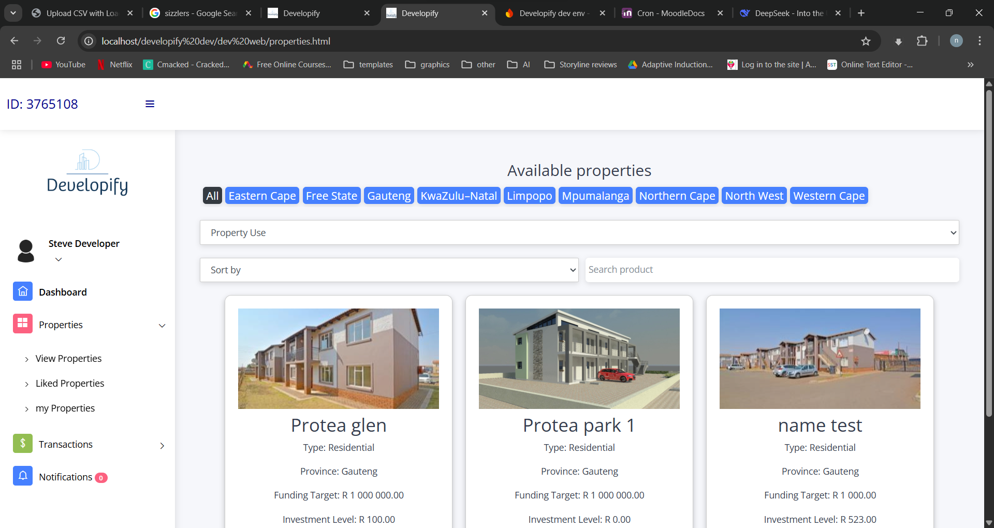Expand the Transactions submenu arrow

[x=162, y=445]
